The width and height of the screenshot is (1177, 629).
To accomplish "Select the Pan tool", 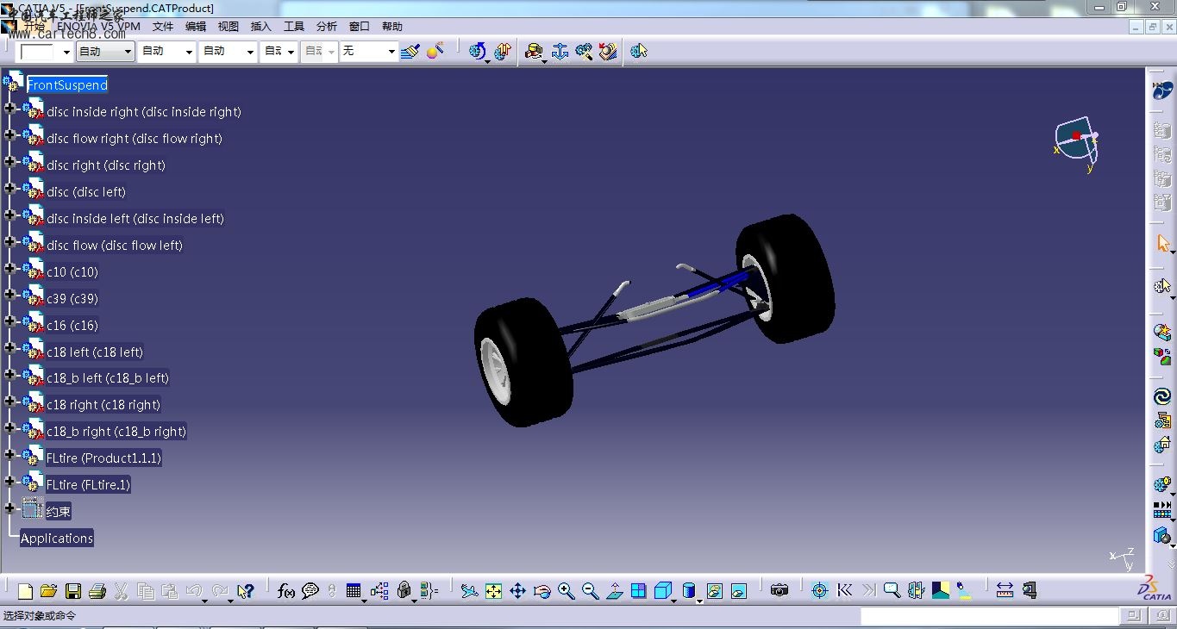I will click(x=517, y=591).
